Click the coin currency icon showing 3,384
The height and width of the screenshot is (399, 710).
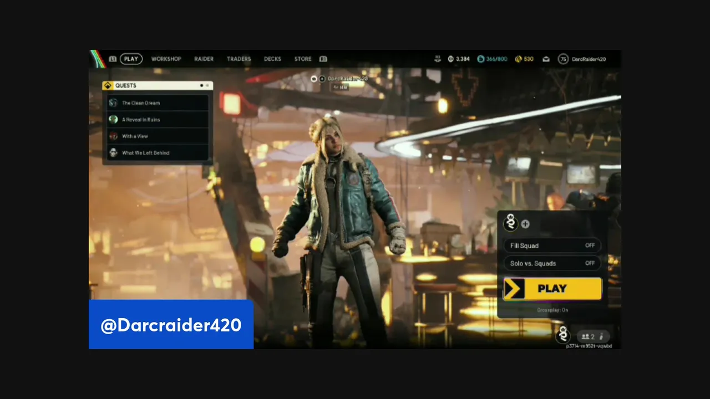(x=451, y=59)
